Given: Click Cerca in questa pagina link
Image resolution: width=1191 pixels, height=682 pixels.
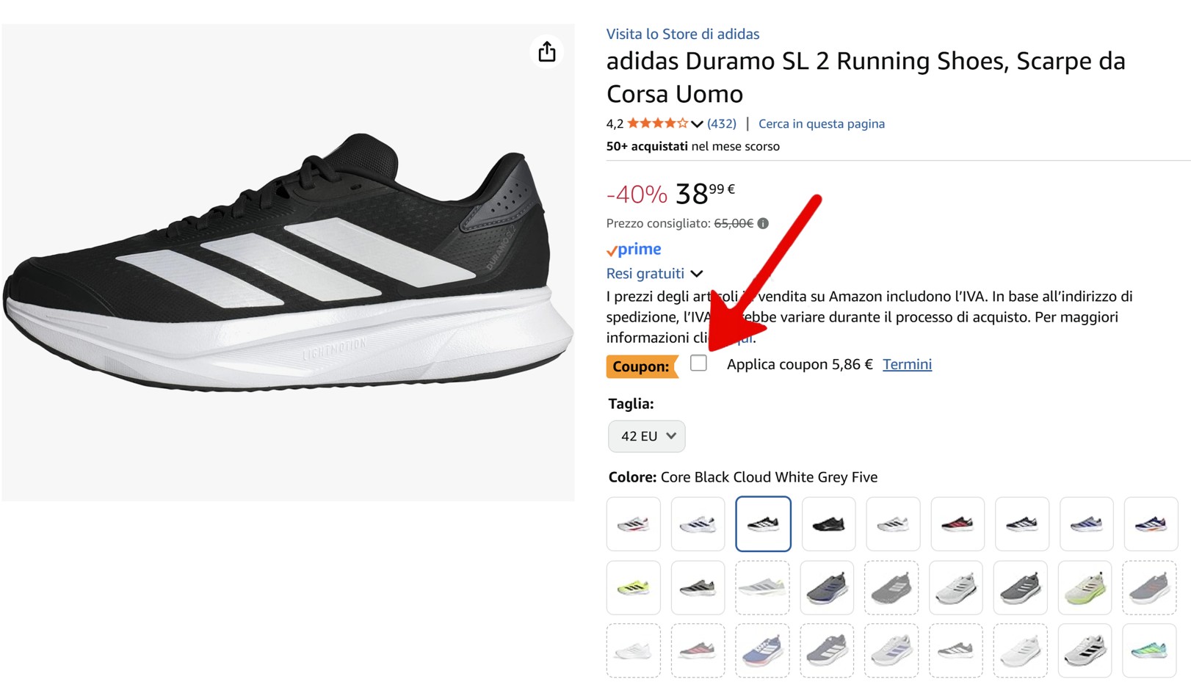Looking at the screenshot, I should (x=821, y=124).
